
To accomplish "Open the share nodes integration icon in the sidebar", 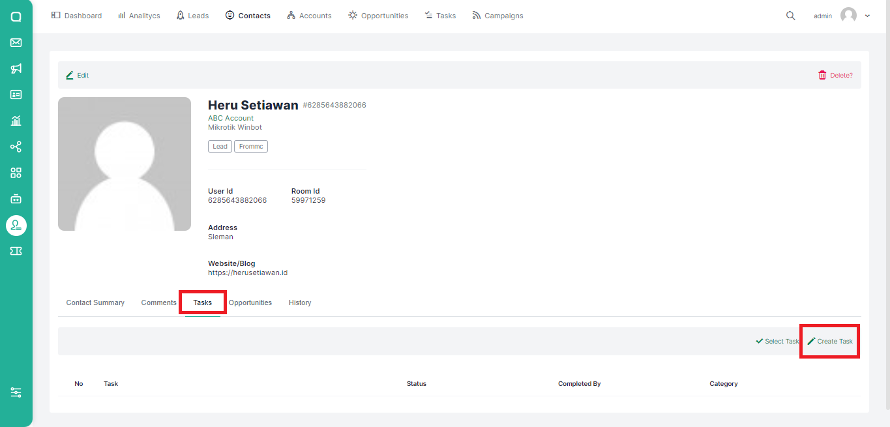I will (16, 147).
